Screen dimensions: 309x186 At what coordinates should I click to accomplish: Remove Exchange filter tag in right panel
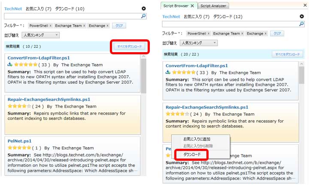(266, 34)
